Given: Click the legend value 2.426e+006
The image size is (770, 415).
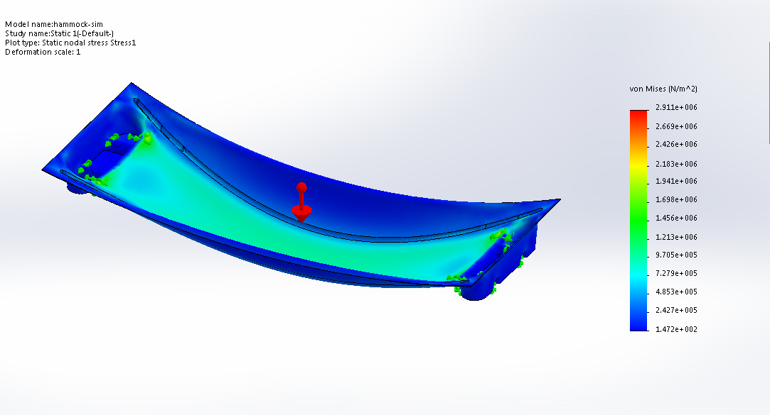Looking at the screenshot, I should point(676,144).
